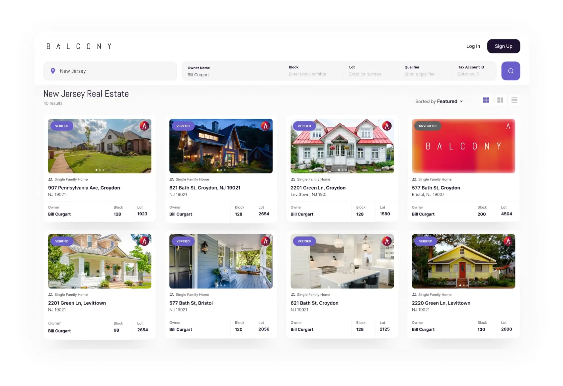Select the grid view layout icon

486,100
